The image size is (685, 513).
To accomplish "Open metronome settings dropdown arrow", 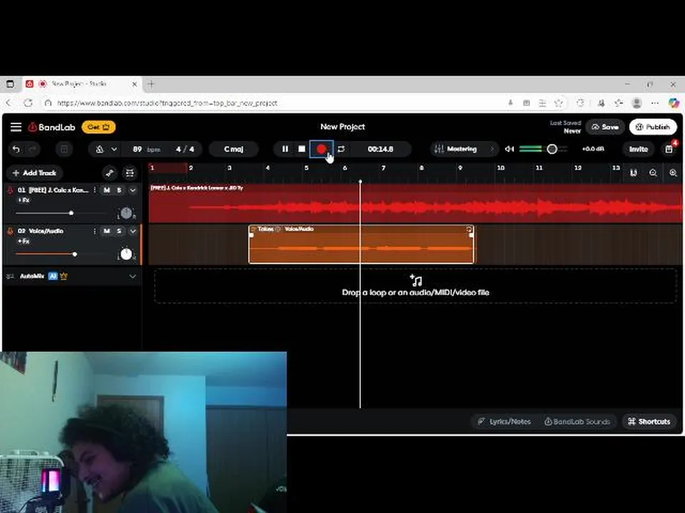I will tap(114, 149).
